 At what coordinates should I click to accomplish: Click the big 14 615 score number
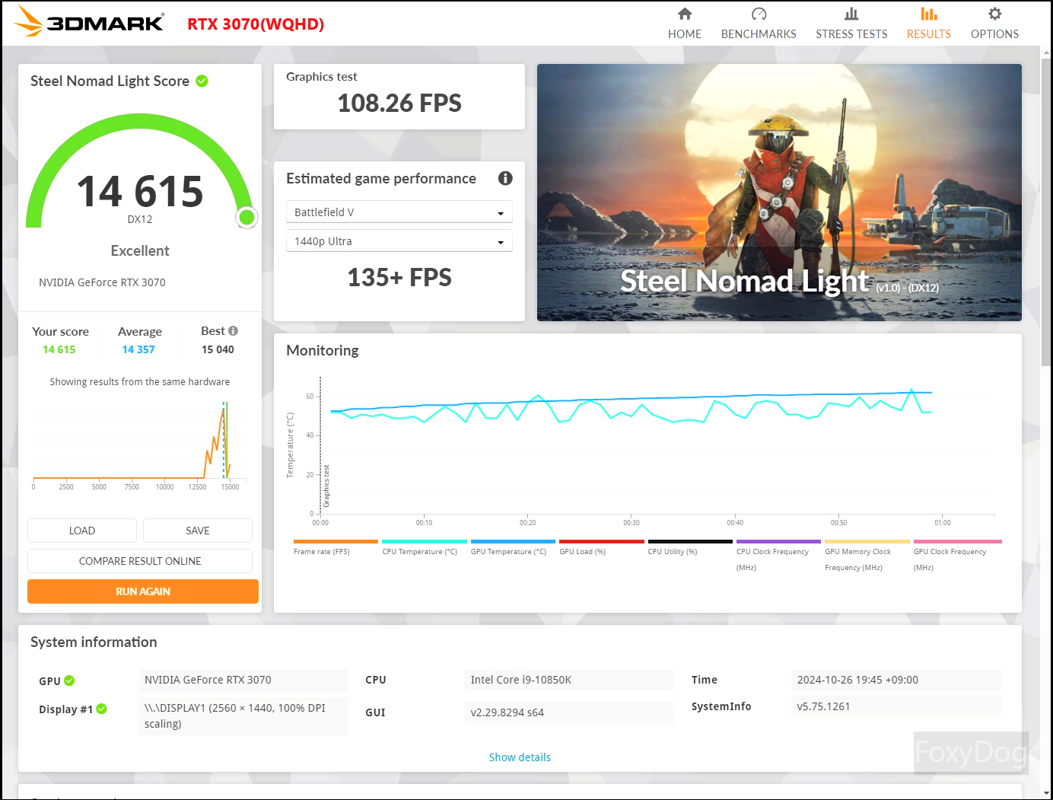click(x=140, y=191)
